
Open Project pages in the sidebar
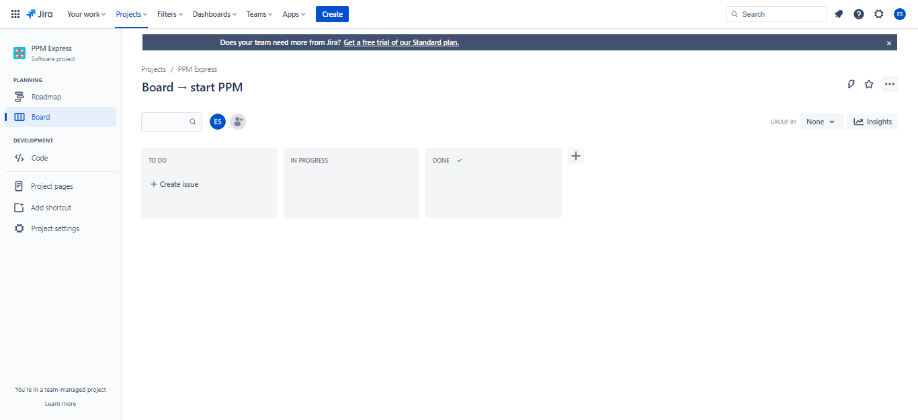pyautogui.click(x=60, y=186)
